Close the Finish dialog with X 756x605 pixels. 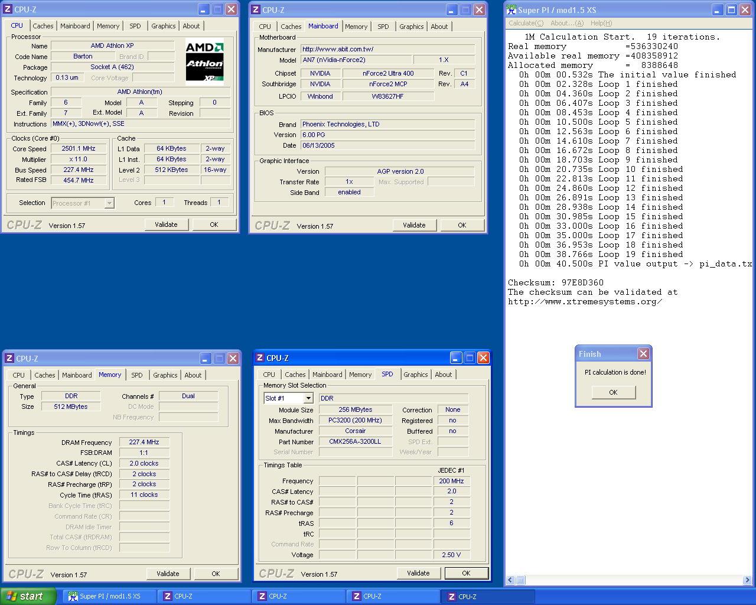click(x=644, y=353)
